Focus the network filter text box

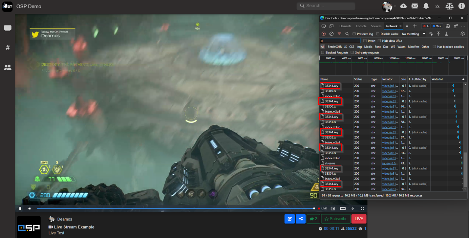click(x=340, y=41)
